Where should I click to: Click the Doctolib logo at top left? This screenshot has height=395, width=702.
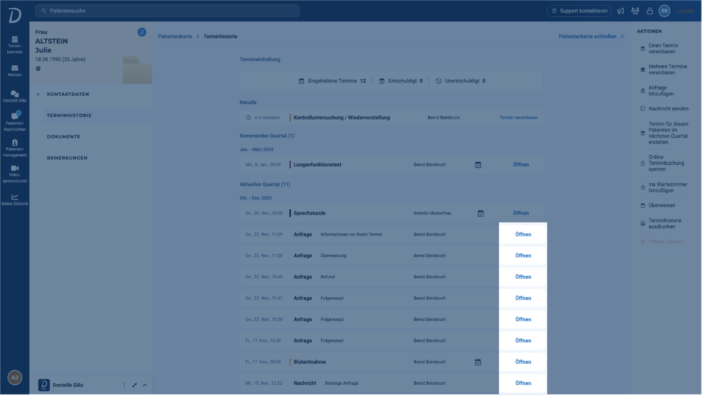[x=15, y=15]
